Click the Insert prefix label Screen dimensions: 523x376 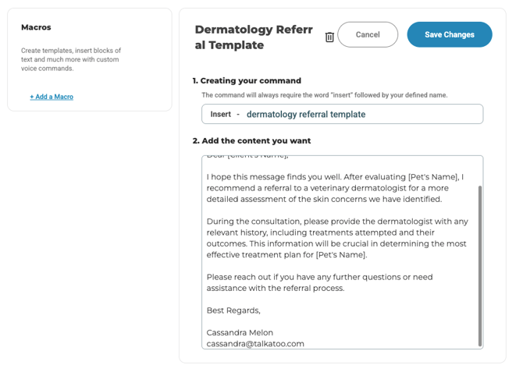221,114
